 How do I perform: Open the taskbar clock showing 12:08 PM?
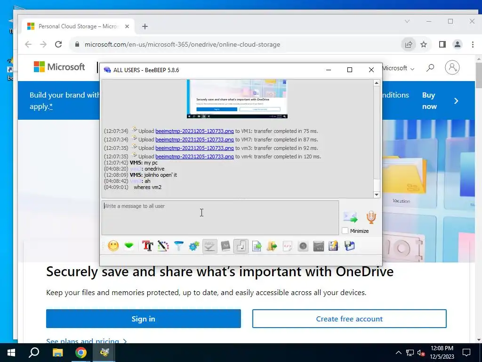tap(442, 353)
